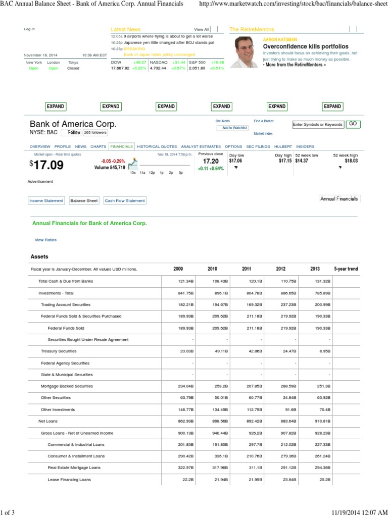Click the day range low marker triangle

[x=236, y=167]
